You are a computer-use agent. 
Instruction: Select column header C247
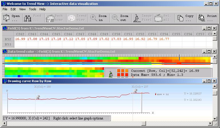tap(80, 34)
